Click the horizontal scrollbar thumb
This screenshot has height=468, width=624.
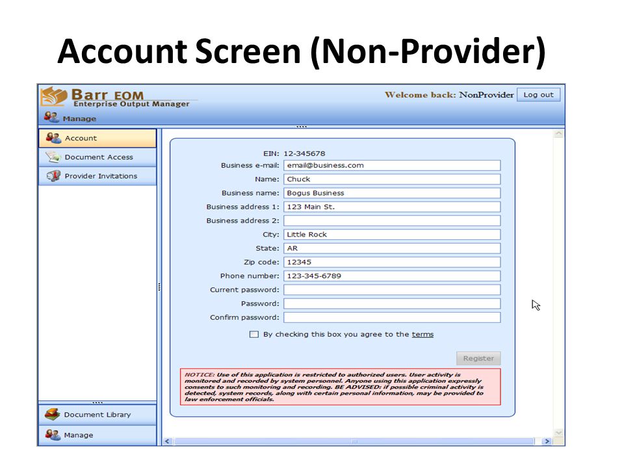[354, 441]
